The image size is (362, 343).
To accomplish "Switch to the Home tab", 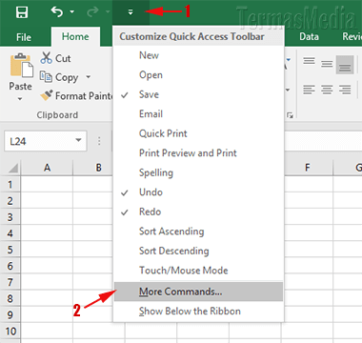I will click(75, 36).
